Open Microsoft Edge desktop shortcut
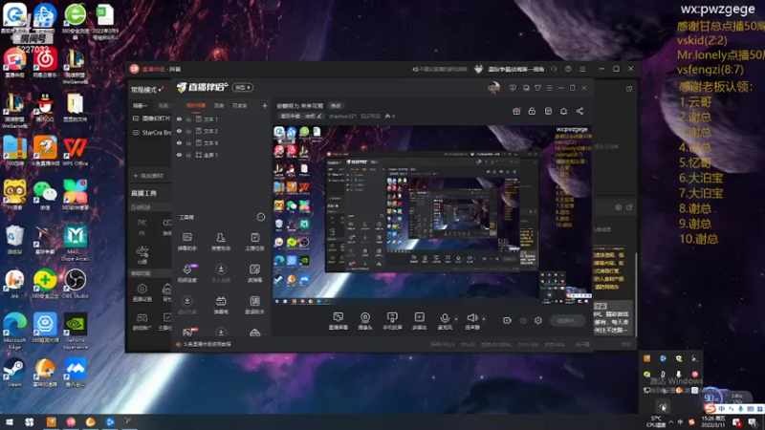The width and height of the screenshot is (765, 430). point(14,331)
